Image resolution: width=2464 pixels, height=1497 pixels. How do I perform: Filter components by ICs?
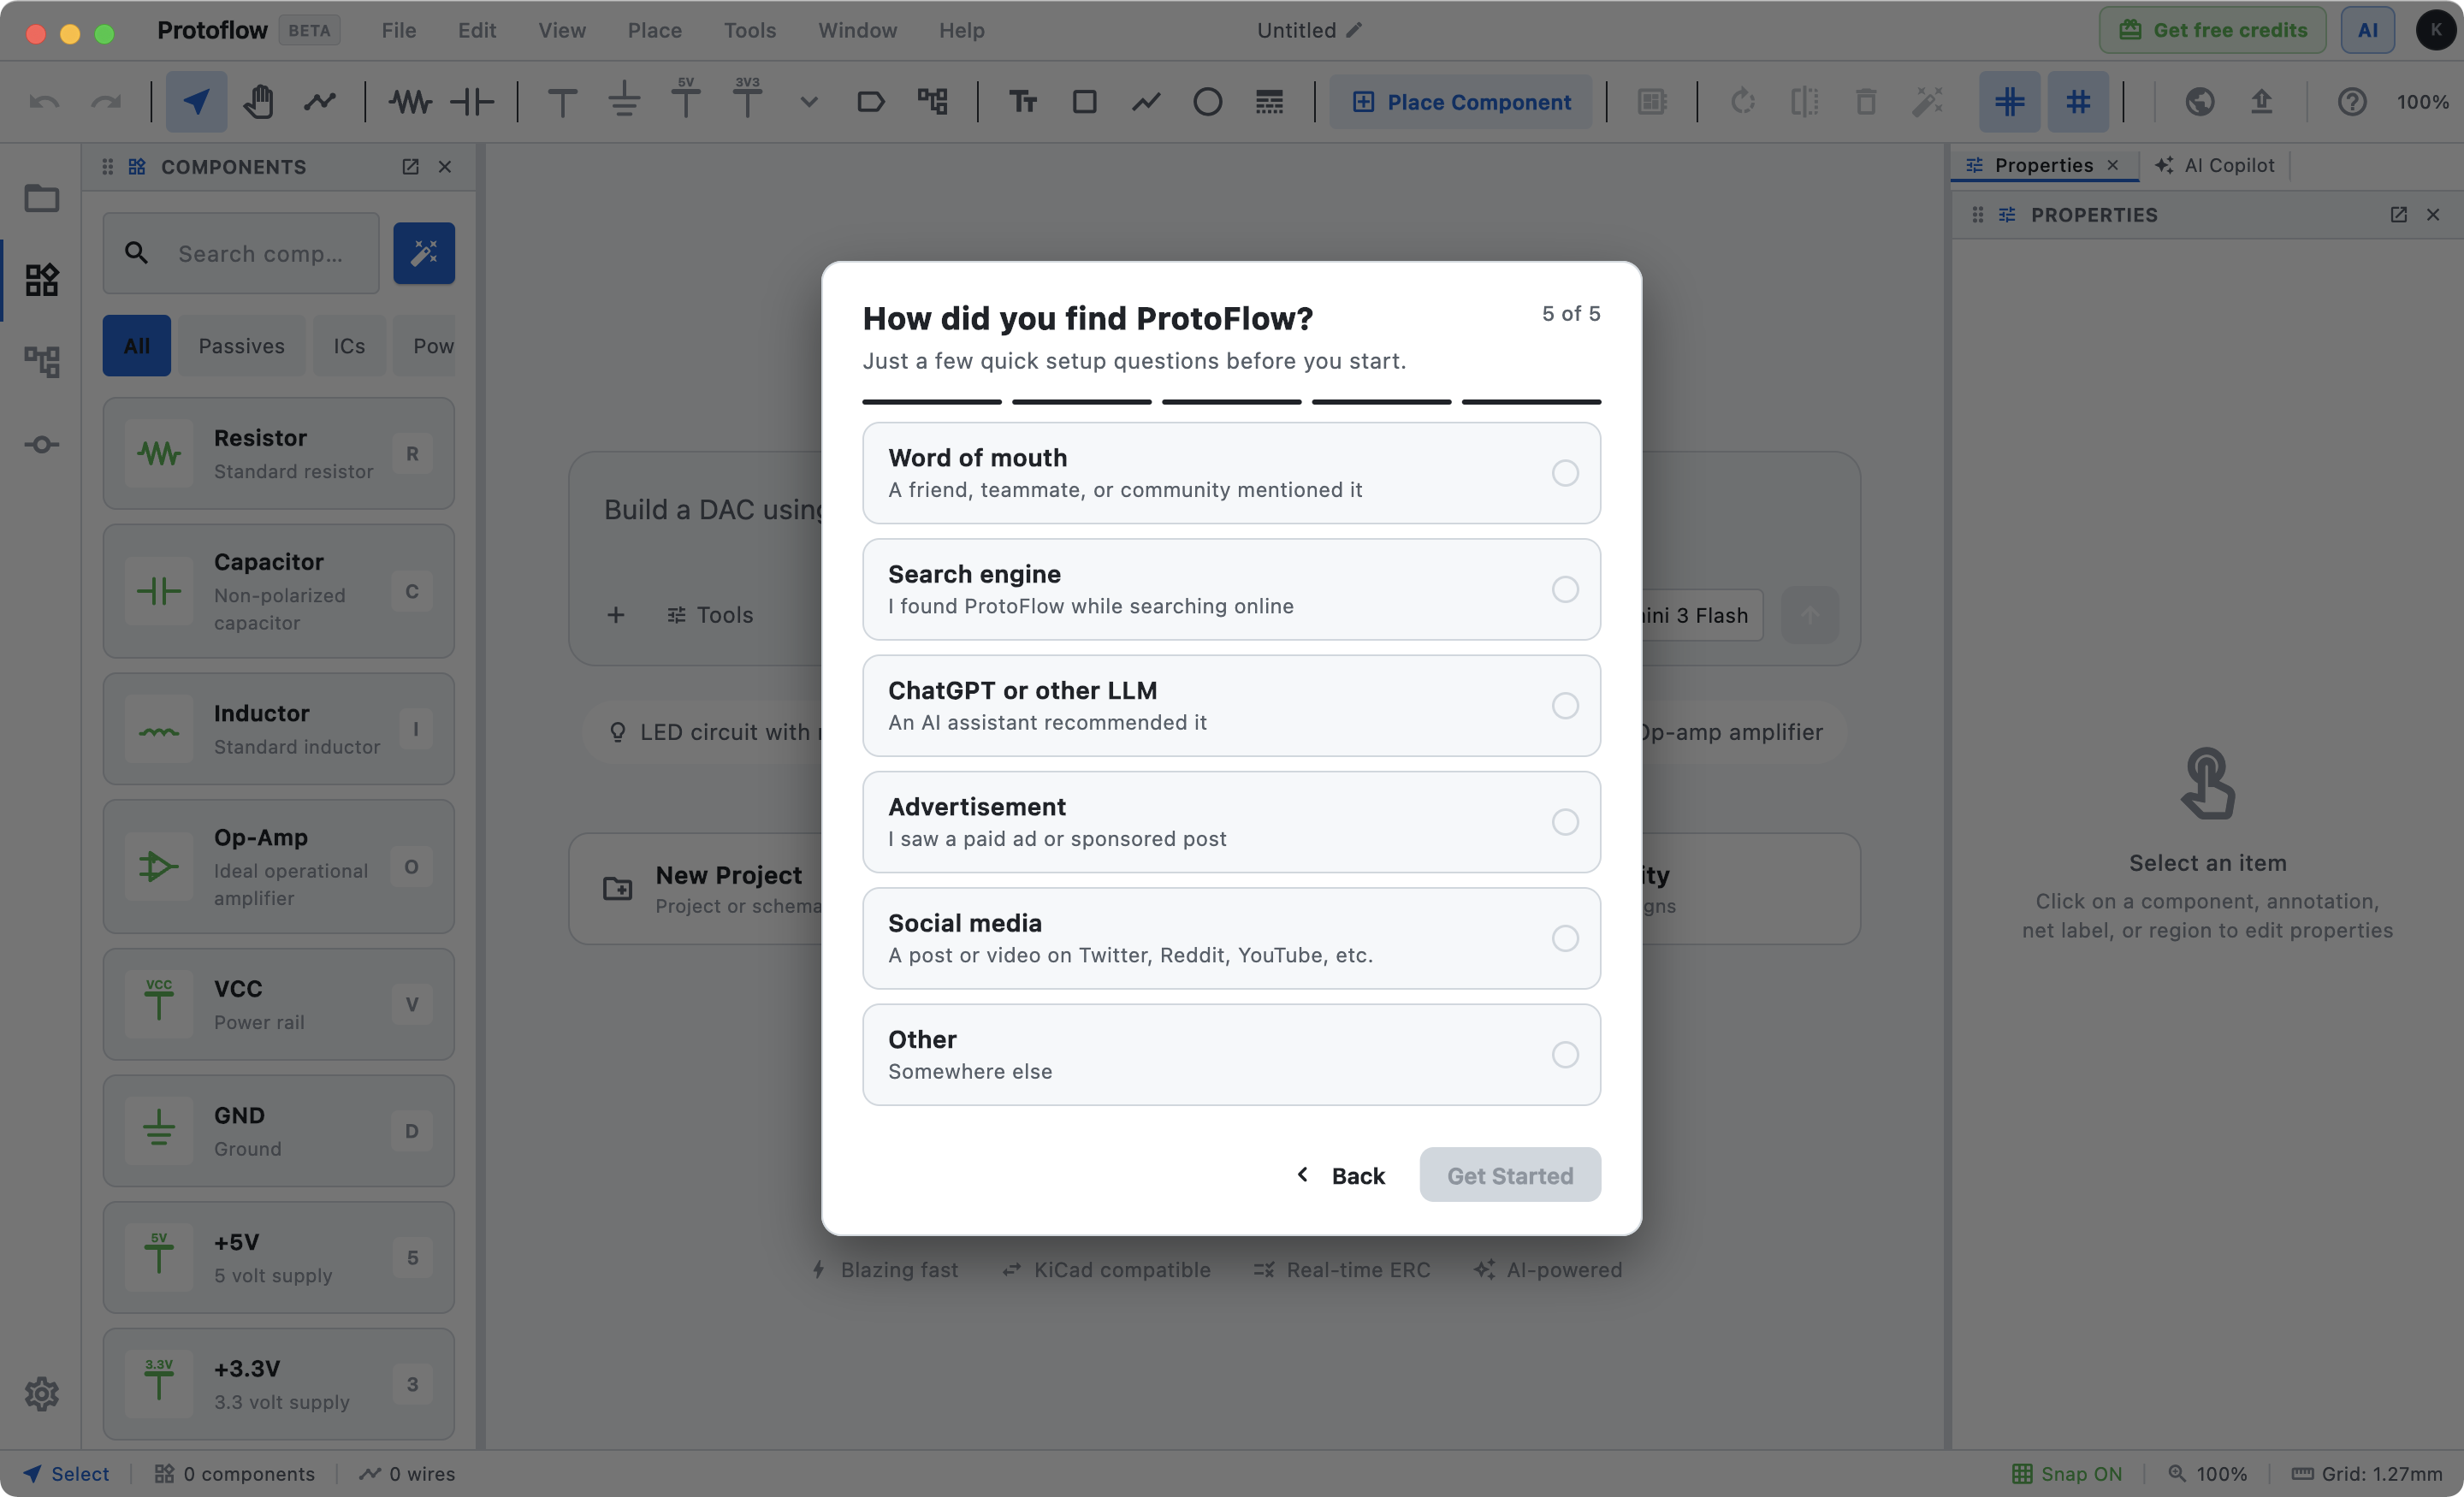pyautogui.click(x=349, y=345)
